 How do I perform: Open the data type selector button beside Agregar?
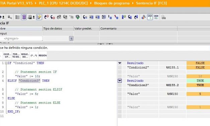point(71,39)
